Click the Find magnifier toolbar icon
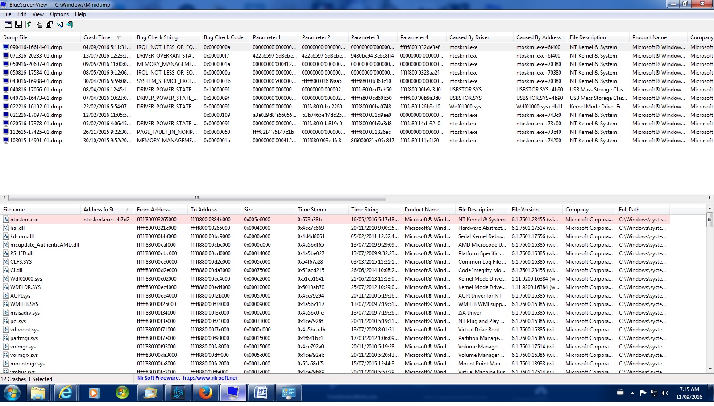The height and width of the screenshot is (406, 714). (59, 25)
